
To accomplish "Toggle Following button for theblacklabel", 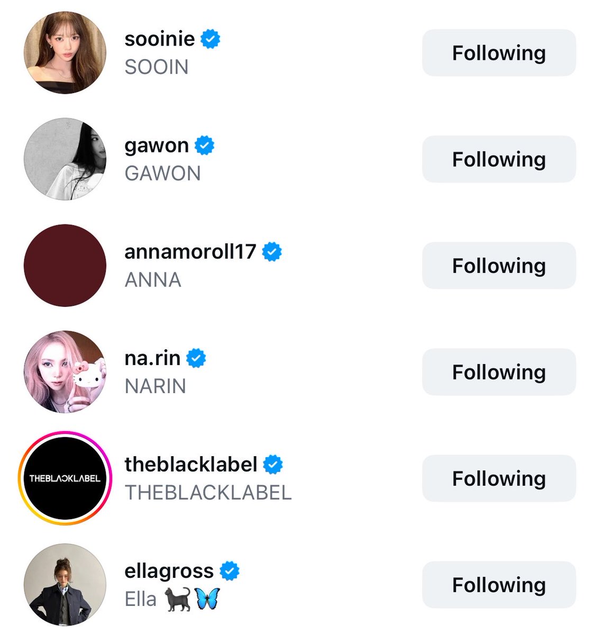I will click(x=499, y=478).
